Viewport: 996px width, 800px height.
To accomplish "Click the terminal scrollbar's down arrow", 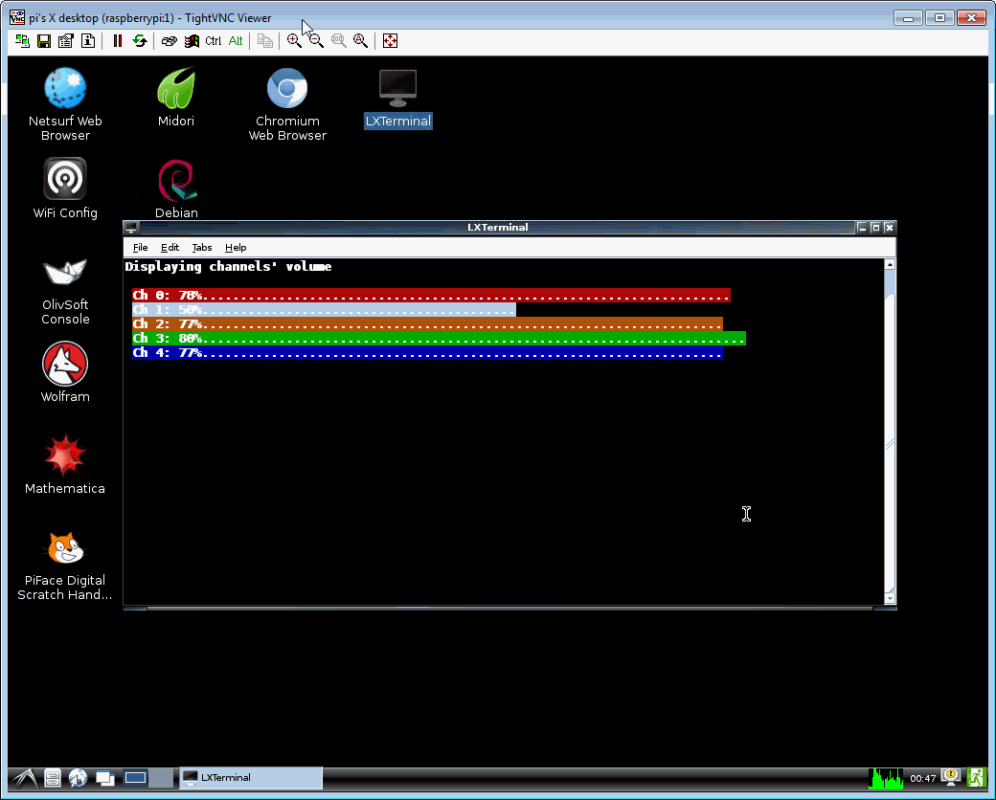I will (890, 598).
